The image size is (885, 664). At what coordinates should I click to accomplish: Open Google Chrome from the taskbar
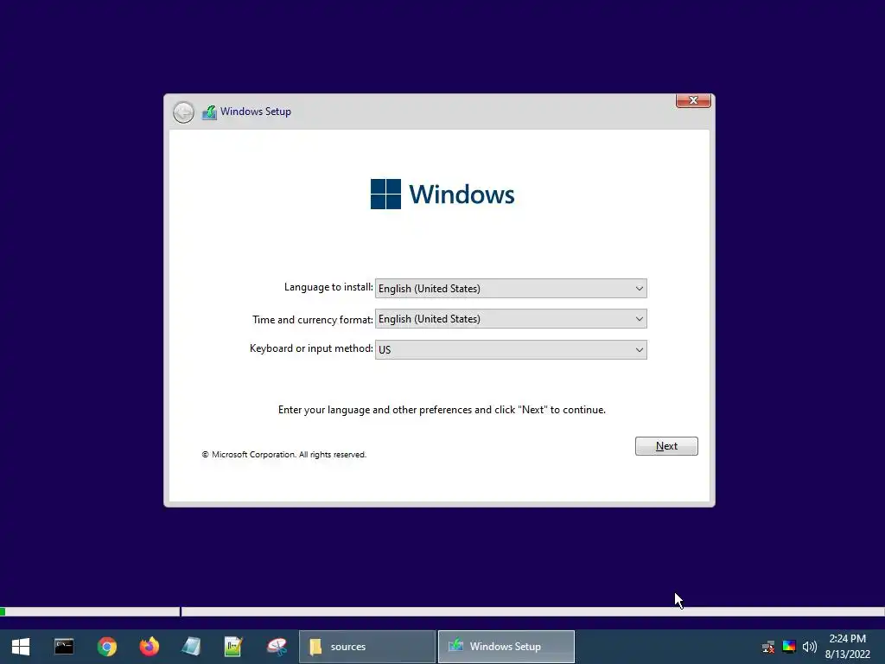point(106,647)
